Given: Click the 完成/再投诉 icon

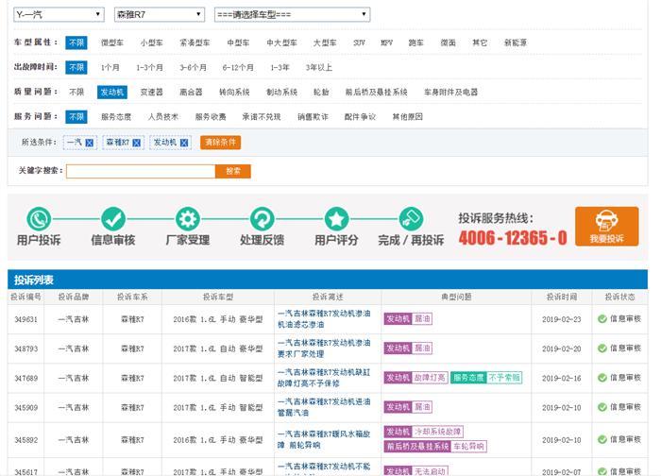Looking at the screenshot, I should 411,219.
